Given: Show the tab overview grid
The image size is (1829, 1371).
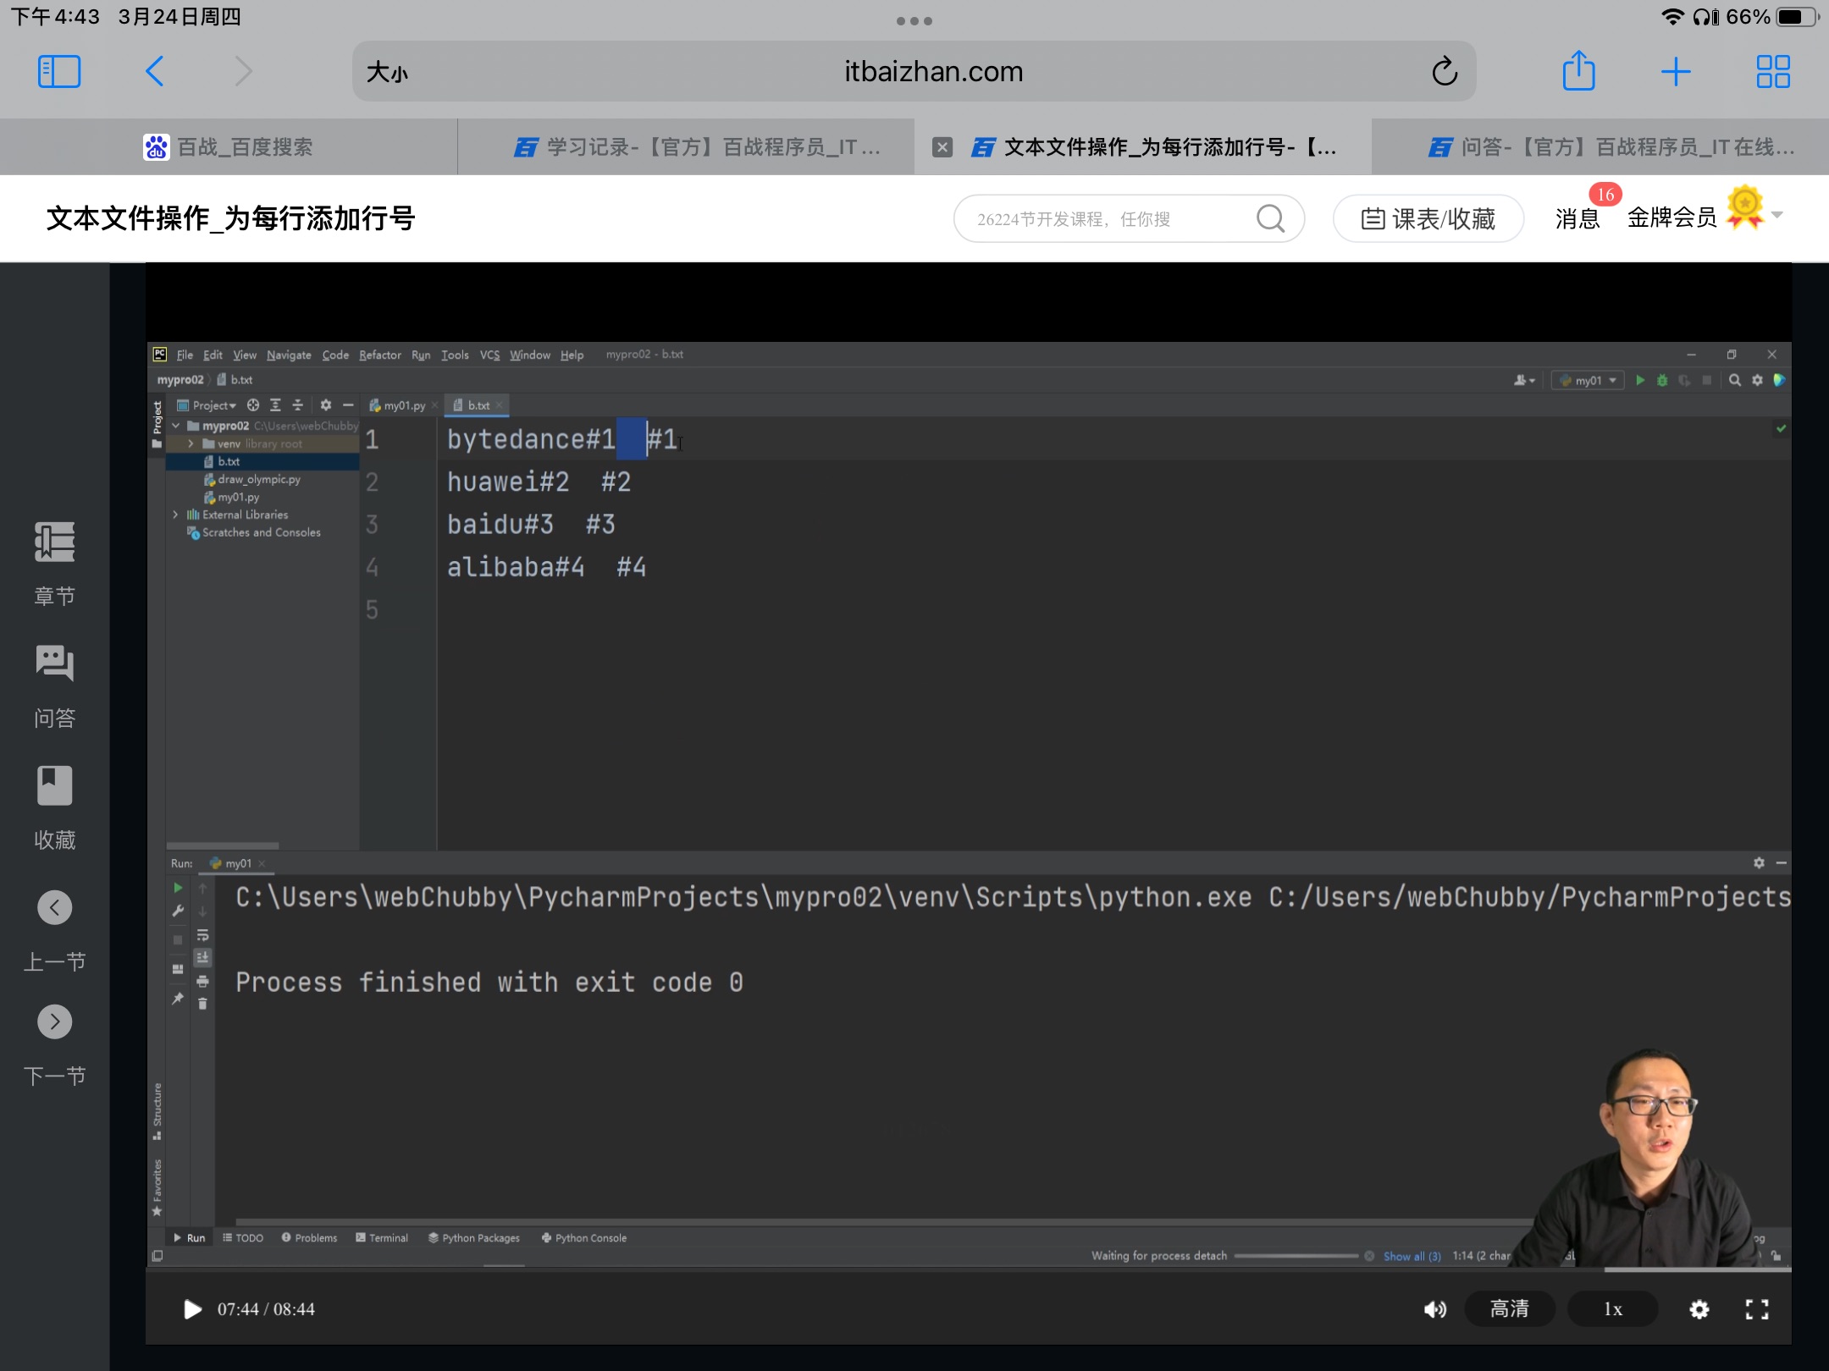Looking at the screenshot, I should coord(1773,72).
